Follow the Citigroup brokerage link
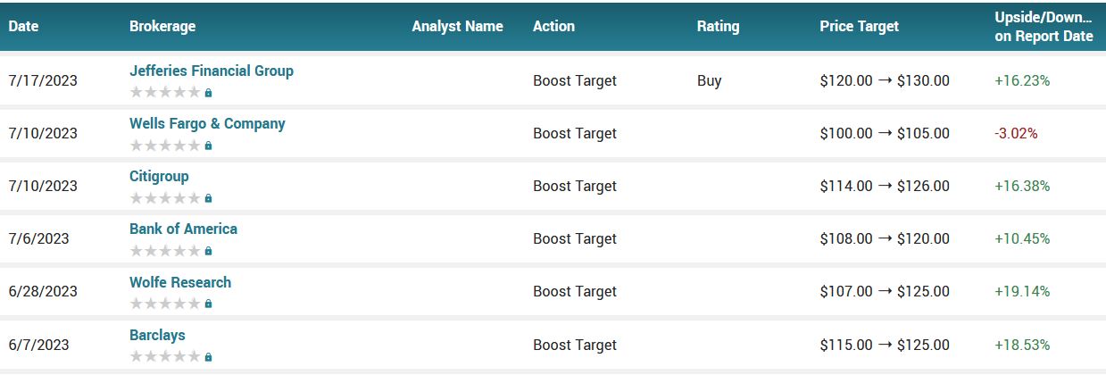1106x375 pixels. tap(159, 176)
